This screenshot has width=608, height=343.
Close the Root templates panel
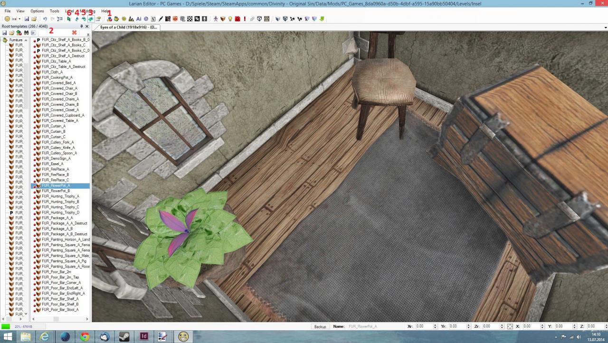[87, 27]
